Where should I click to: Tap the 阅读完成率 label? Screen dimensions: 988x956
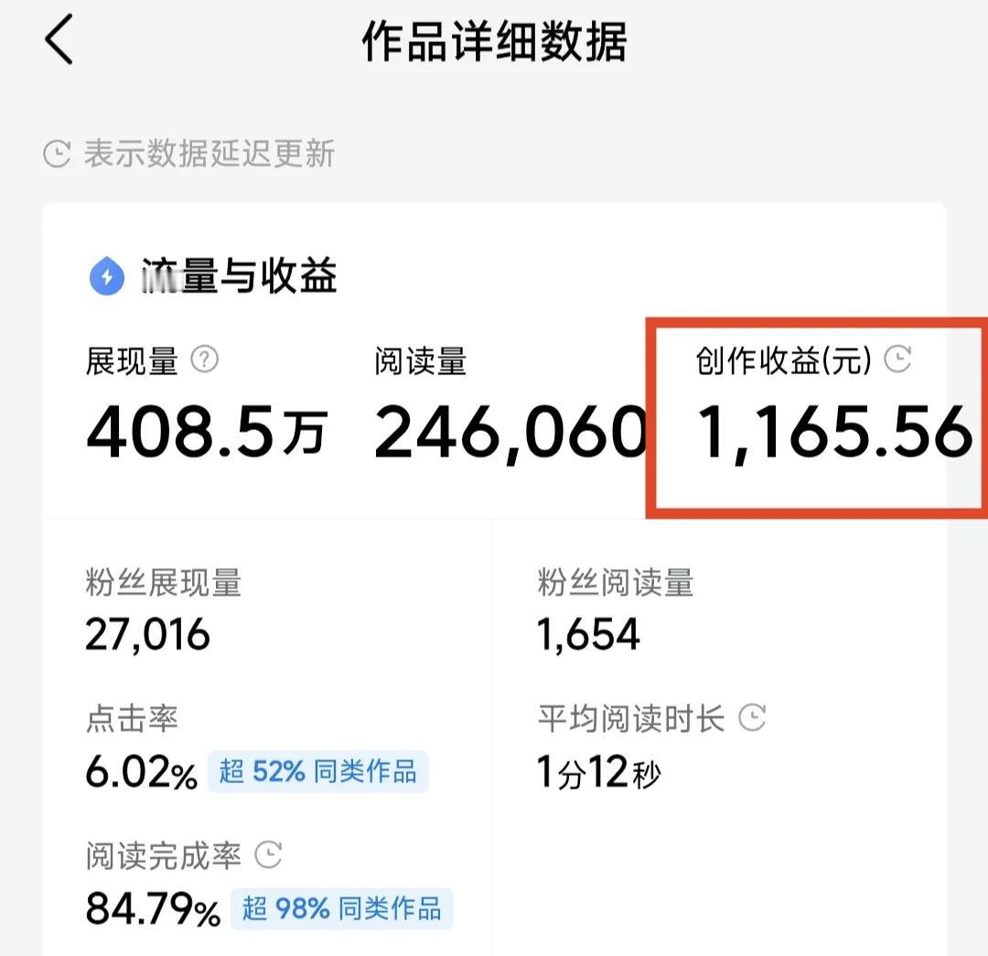pos(164,856)
